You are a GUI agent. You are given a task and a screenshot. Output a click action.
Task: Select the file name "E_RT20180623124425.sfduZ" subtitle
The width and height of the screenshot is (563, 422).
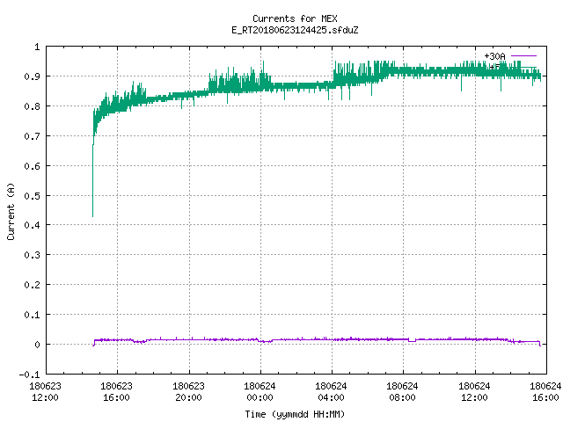click(x=295, y=30)
